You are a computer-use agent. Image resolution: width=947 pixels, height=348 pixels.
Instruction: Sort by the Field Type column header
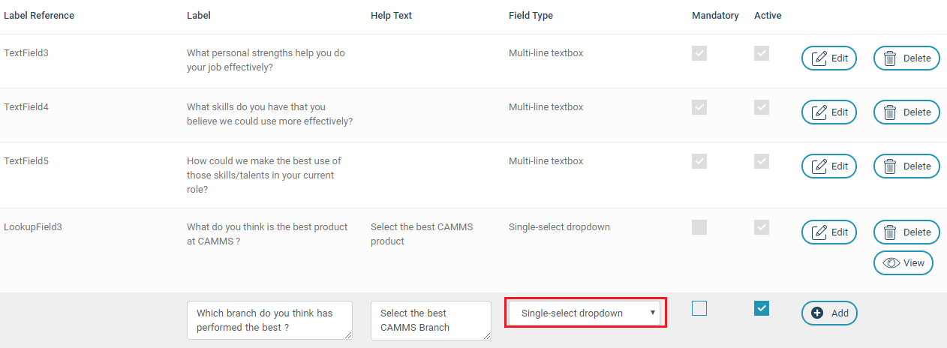tap(531, 16)
